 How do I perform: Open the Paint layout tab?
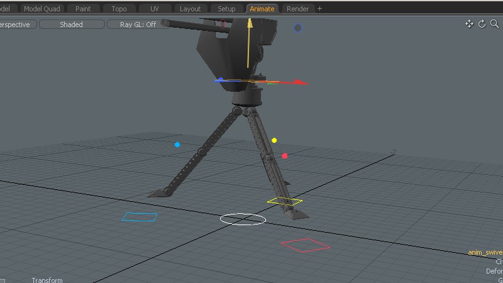click(x=83, y=9)
